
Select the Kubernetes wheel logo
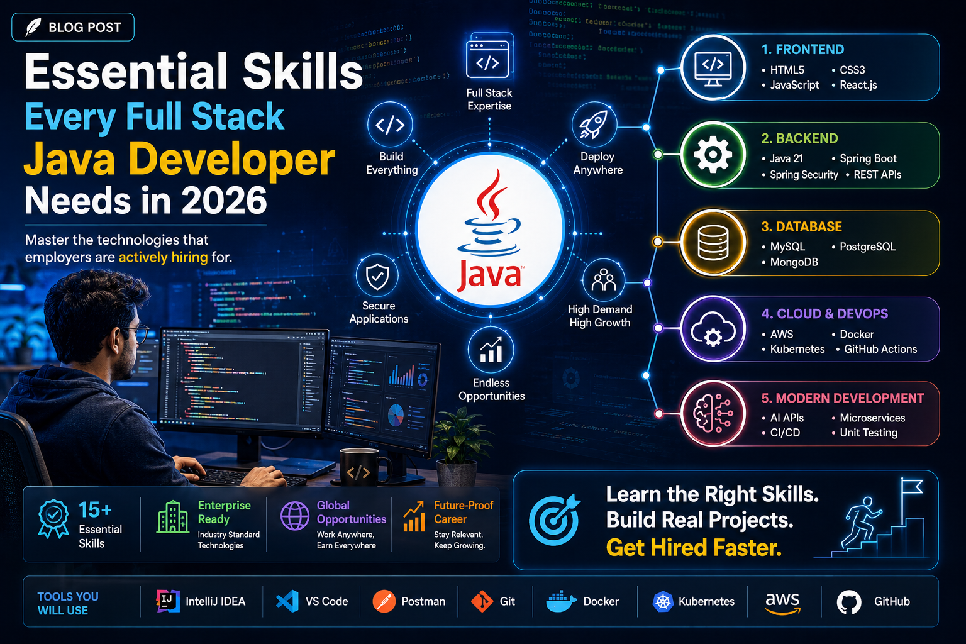click(663, 602)
